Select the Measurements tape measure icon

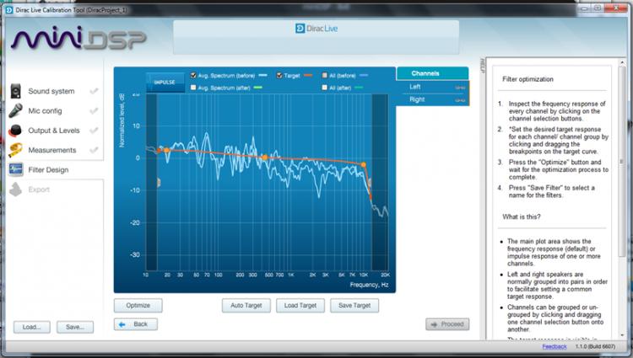[15, 150]
